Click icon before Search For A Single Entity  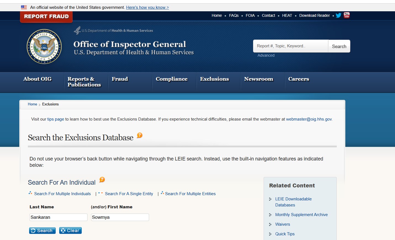(100, 193)
